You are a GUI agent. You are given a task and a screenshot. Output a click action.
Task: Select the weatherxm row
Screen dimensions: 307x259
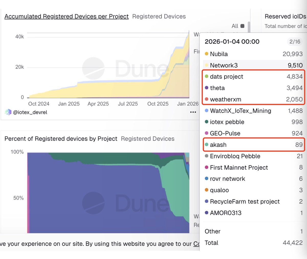(x=254, y=99)
